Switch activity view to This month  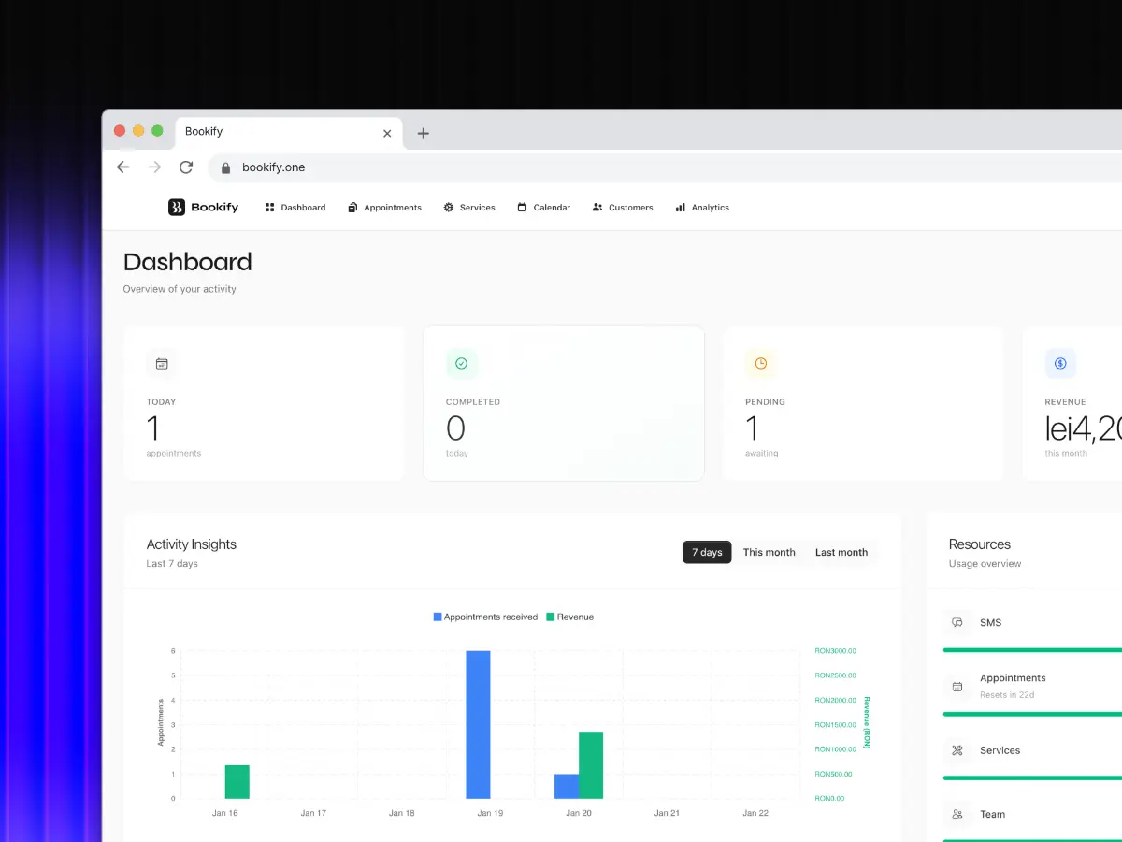[x=769, y=552]
